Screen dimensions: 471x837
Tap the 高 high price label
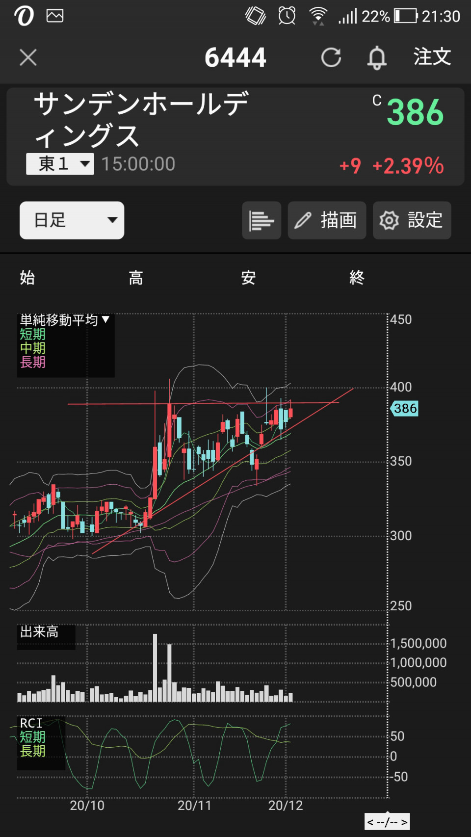[136, 278]
